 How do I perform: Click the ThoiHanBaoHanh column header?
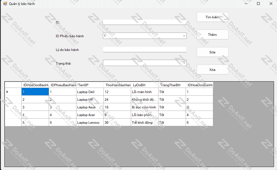click(x=117, y=85)
